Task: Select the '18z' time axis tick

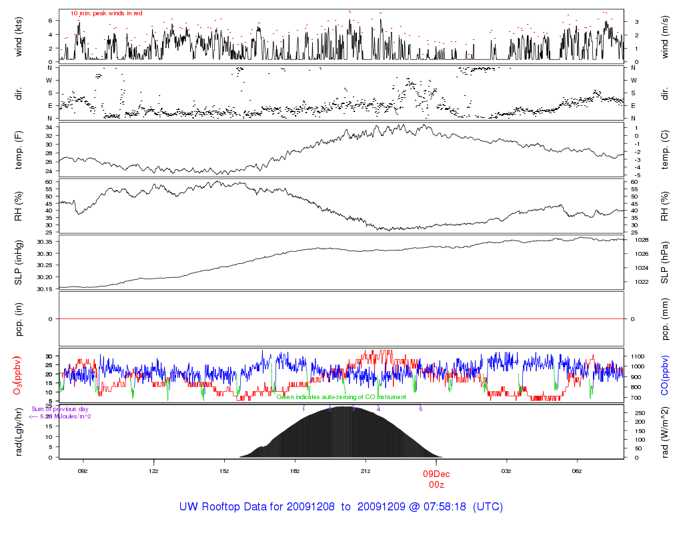Action: pyautogui.click(x=295, y=471)
